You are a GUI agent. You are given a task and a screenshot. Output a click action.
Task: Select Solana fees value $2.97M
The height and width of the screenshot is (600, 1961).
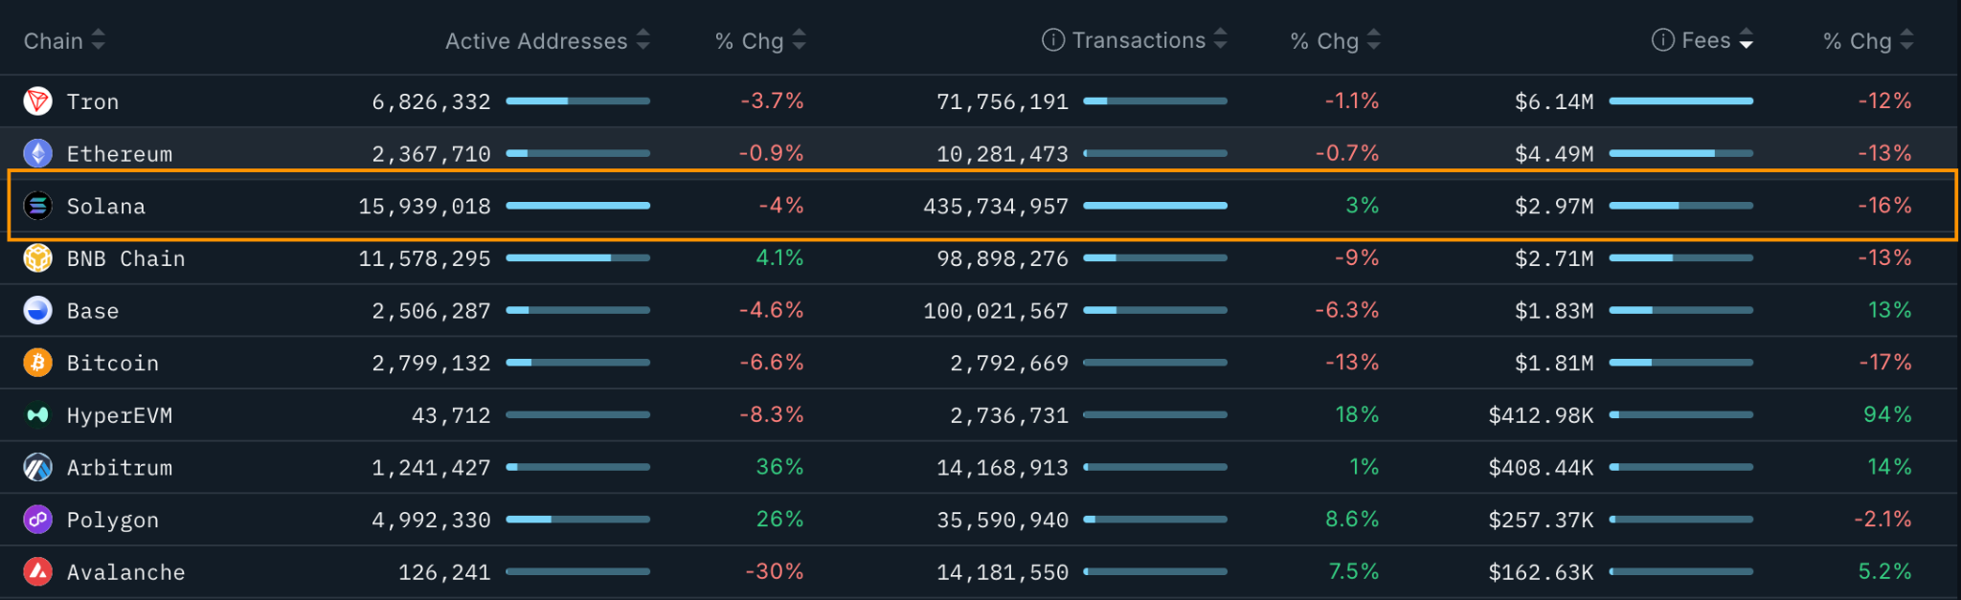pos(1554,206)
